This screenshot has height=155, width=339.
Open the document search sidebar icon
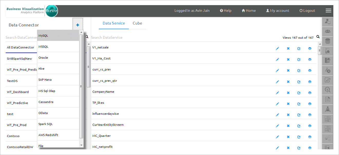tap(327, 51)
